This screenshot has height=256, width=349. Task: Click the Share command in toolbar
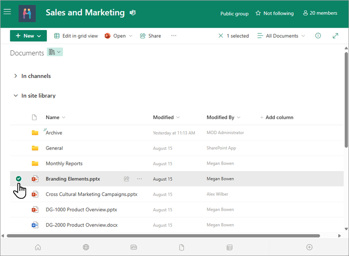pyautogui.click(x=150, y=36)
